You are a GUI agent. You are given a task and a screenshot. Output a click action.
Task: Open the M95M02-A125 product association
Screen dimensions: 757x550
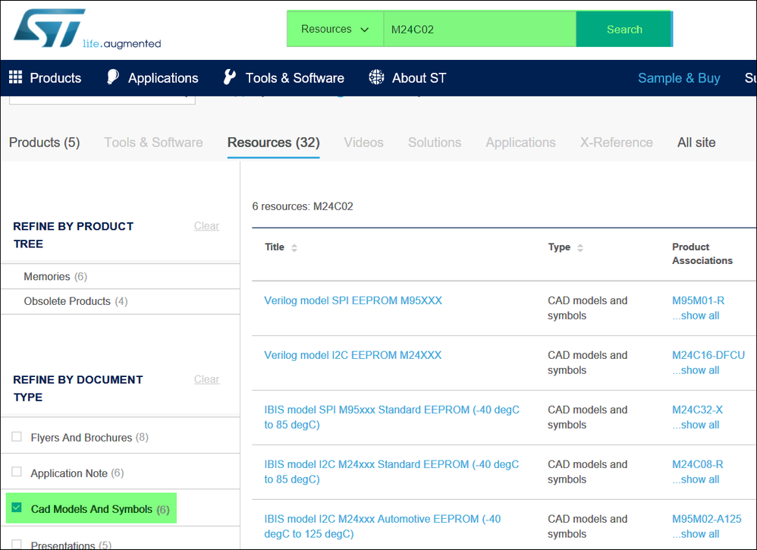coord(707,519)
